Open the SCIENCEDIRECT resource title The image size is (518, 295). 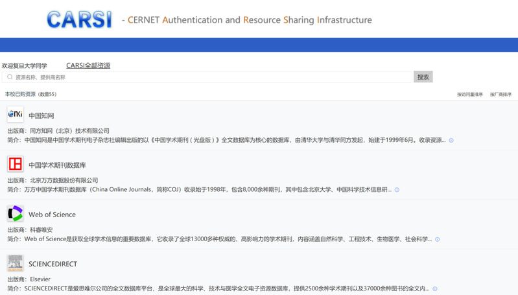(x=53, y=264)
